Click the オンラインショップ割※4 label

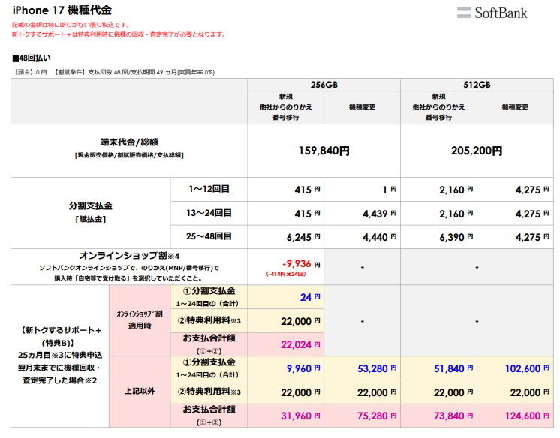(128, 255)
